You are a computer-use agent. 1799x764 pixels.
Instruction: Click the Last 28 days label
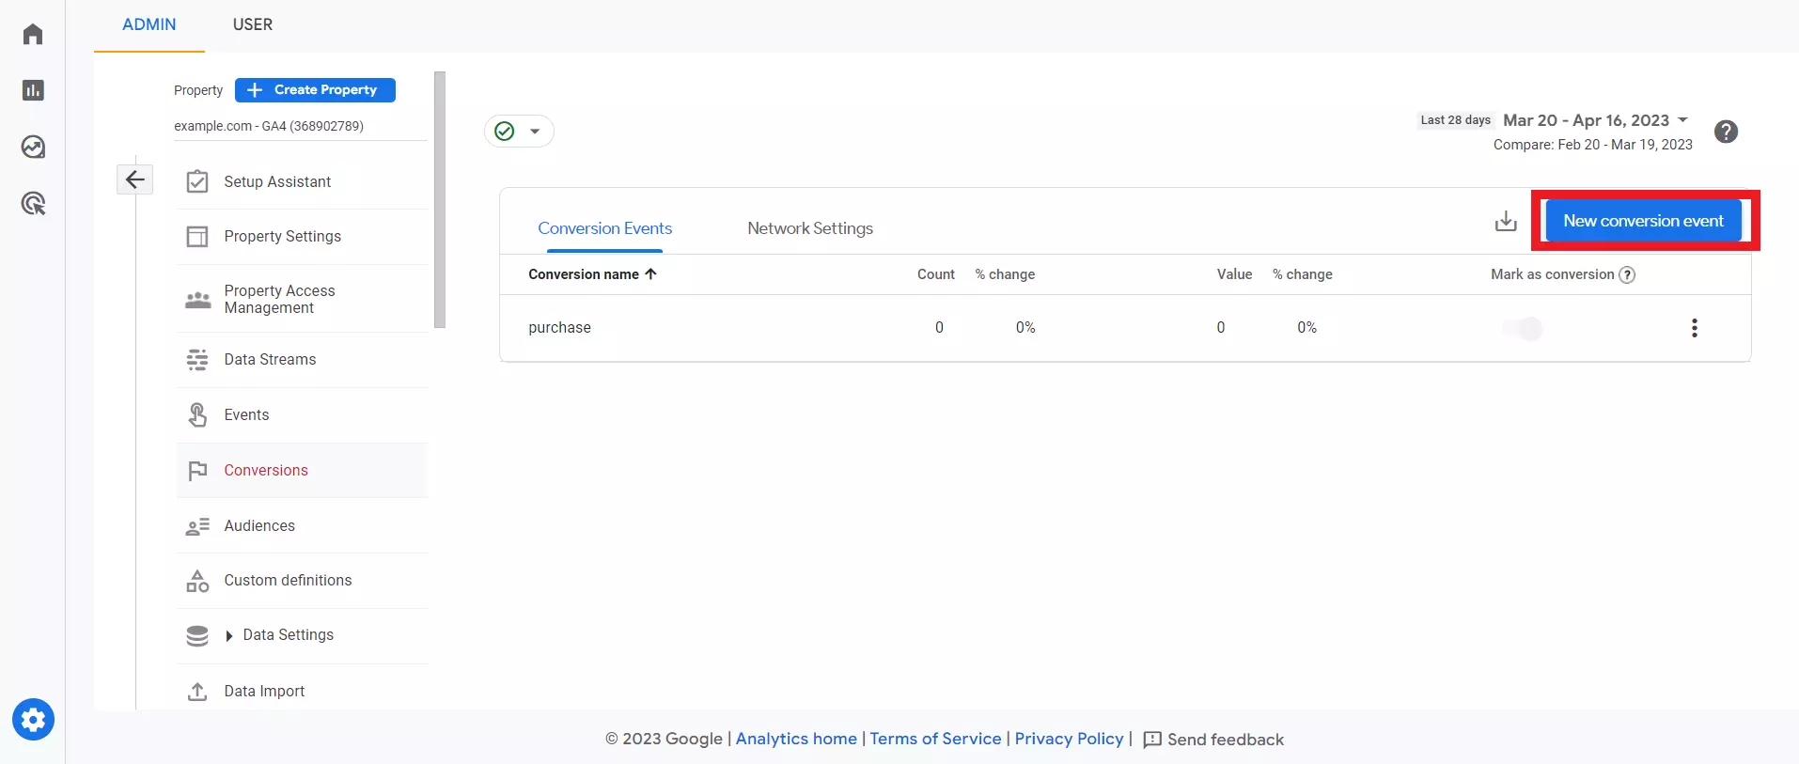click(1455, 120)
